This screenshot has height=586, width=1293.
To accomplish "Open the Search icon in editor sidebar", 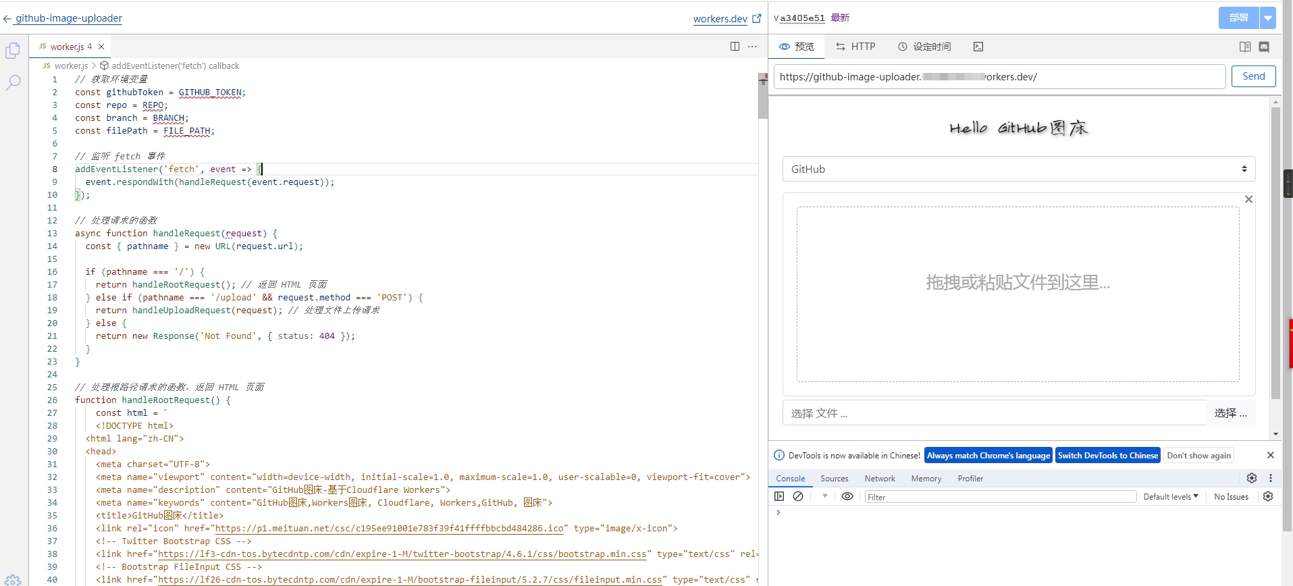I will (x=13, y=83).
